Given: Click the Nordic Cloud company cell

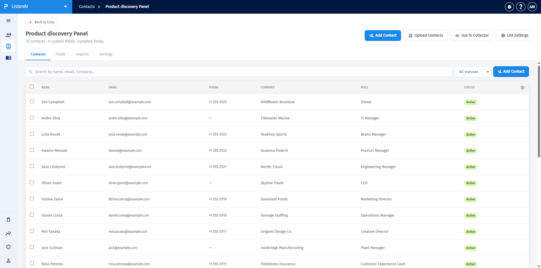Looking at the screenshot, I should pos(271,167).
